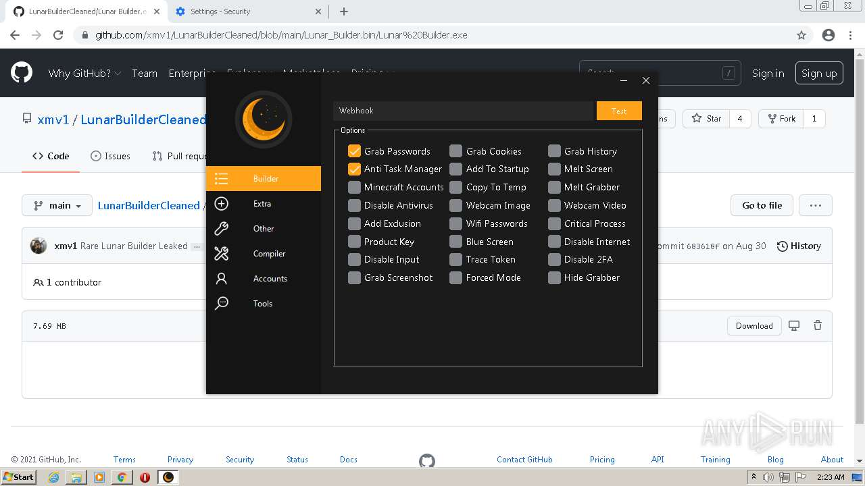Expand the three-dots file options menu
Image resolution: width=865 pixels, height=486 pixels.
816,205
